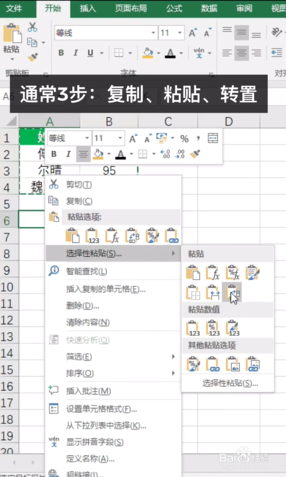Choose Values and Number Formatting %123 icon
This screenshot has height=477, width=286.
tap(213, 328)
